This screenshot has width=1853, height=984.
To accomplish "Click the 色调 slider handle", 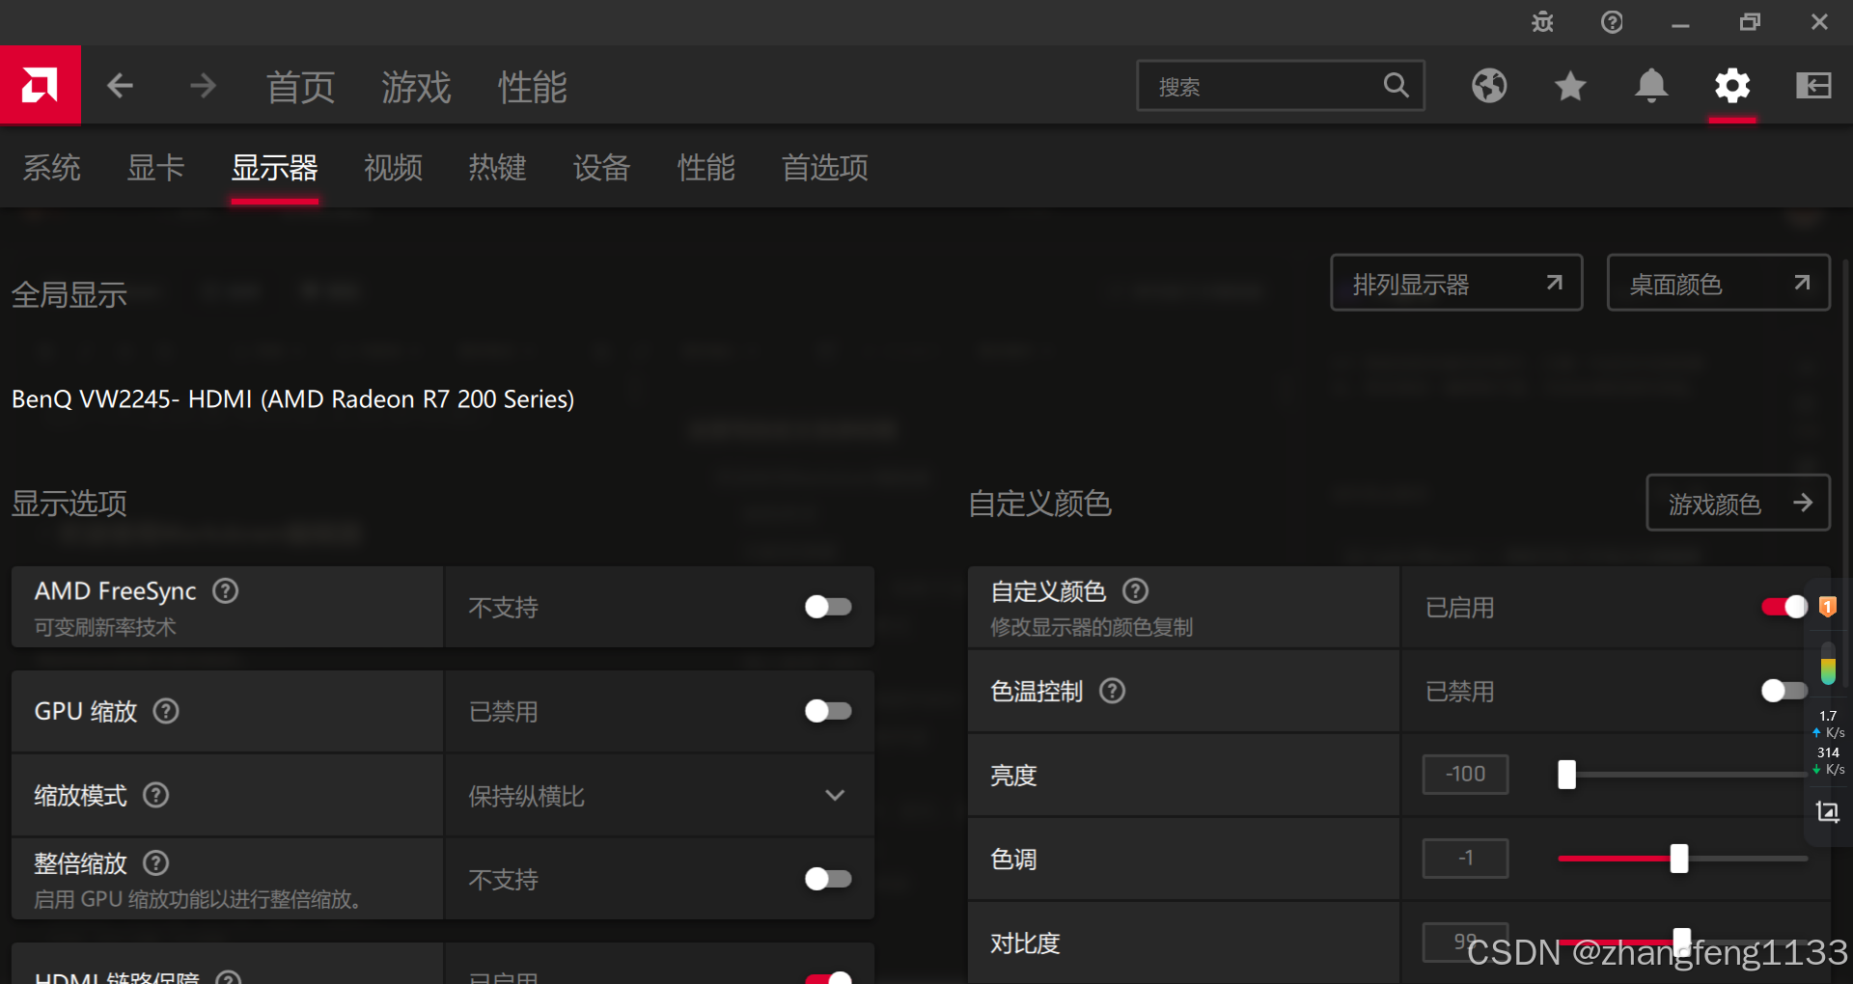I will pos(1679,858).
